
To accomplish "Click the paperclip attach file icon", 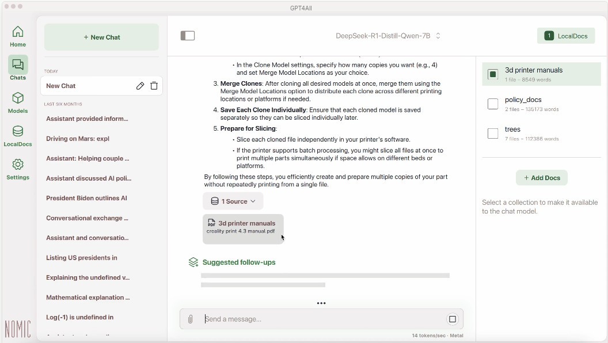I will click(x=191, y=319).
